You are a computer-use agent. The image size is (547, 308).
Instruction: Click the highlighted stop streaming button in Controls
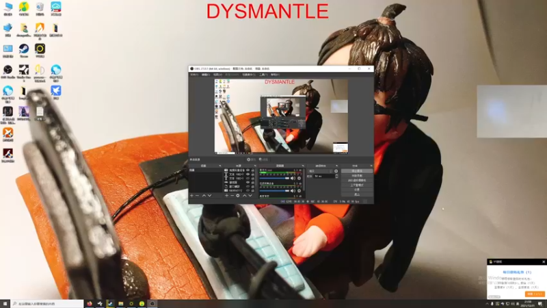[x=357, y=170]
